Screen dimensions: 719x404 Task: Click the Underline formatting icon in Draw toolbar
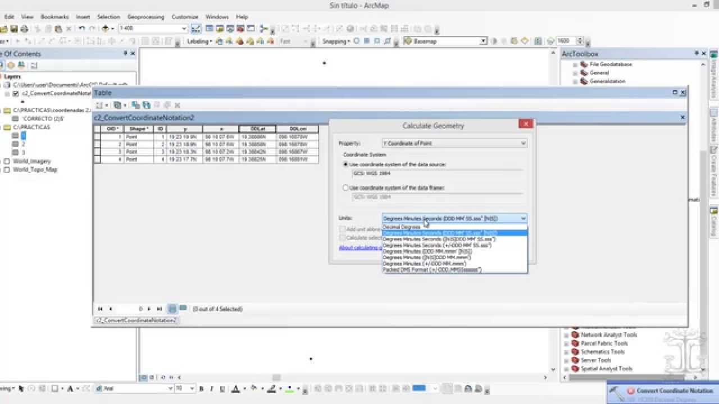click(222, 388)
